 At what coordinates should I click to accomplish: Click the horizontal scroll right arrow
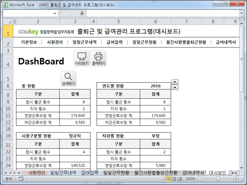[x=236, y=173]
